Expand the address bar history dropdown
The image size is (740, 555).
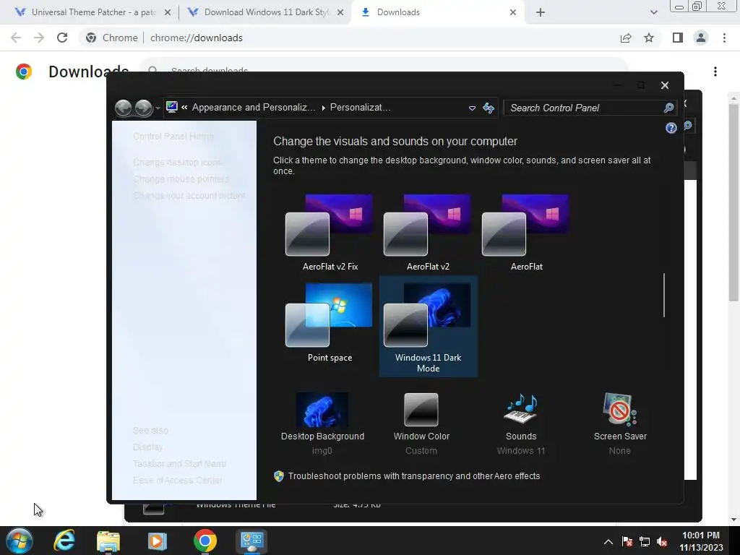471,108
